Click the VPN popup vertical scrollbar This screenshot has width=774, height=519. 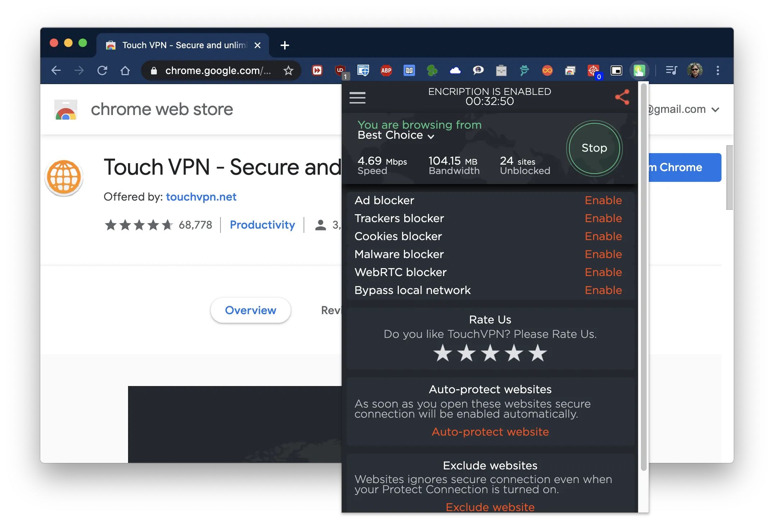tap(644, 277)
